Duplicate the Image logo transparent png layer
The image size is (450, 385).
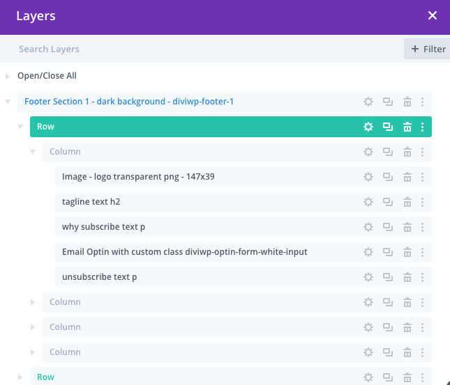pyautogui.click(x=388, y=177)
